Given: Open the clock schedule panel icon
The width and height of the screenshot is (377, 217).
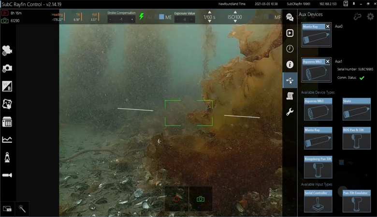Looking at the screenshot, I should click(290, 49).
